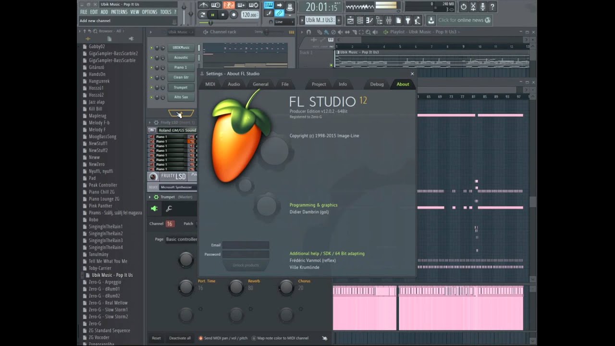Image resolution: width=615 pixels, height=346 pixels.
Task: Toggle Clean Gtr channel mute LED
Action: (x=151, y=77)
